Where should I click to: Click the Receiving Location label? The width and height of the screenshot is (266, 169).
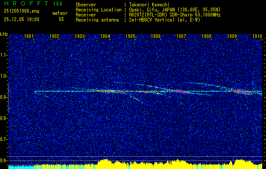pos(99,10)
